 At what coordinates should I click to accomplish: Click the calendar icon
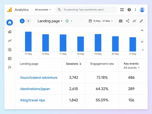(x=90, y=21)
